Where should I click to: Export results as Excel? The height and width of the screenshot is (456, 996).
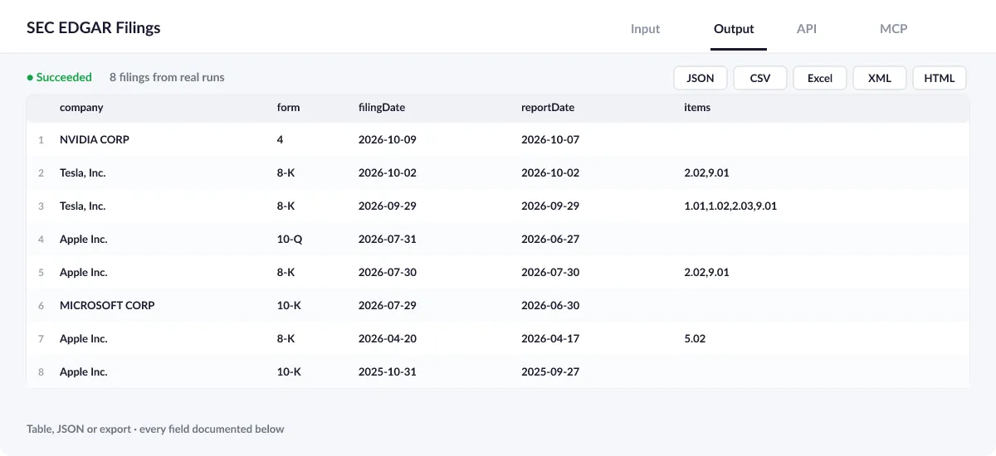820,78
